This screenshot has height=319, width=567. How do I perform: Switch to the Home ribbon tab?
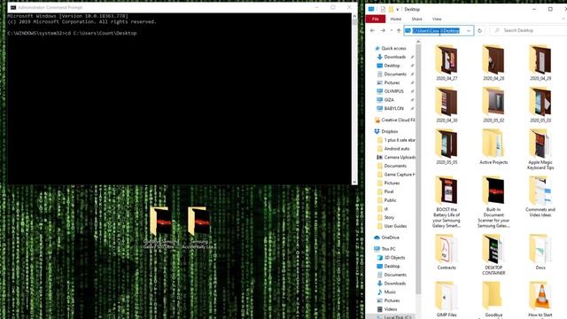point(396,19)
